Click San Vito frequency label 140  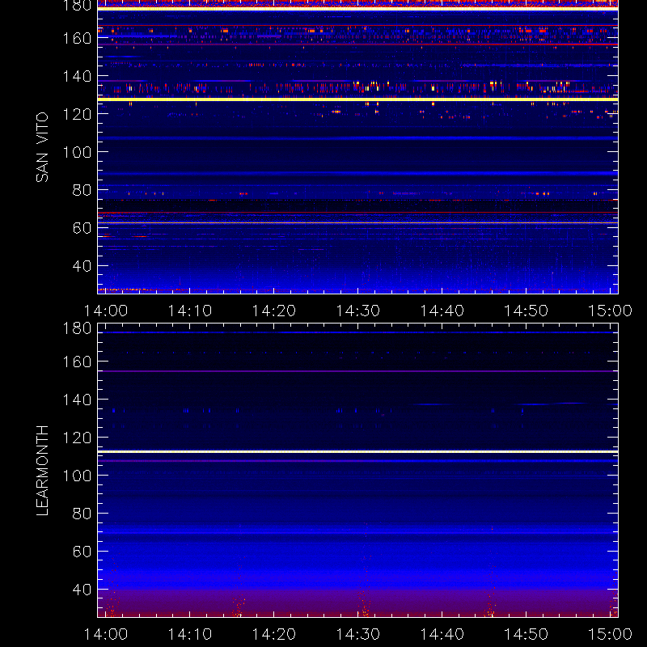[x=77, y=76]
